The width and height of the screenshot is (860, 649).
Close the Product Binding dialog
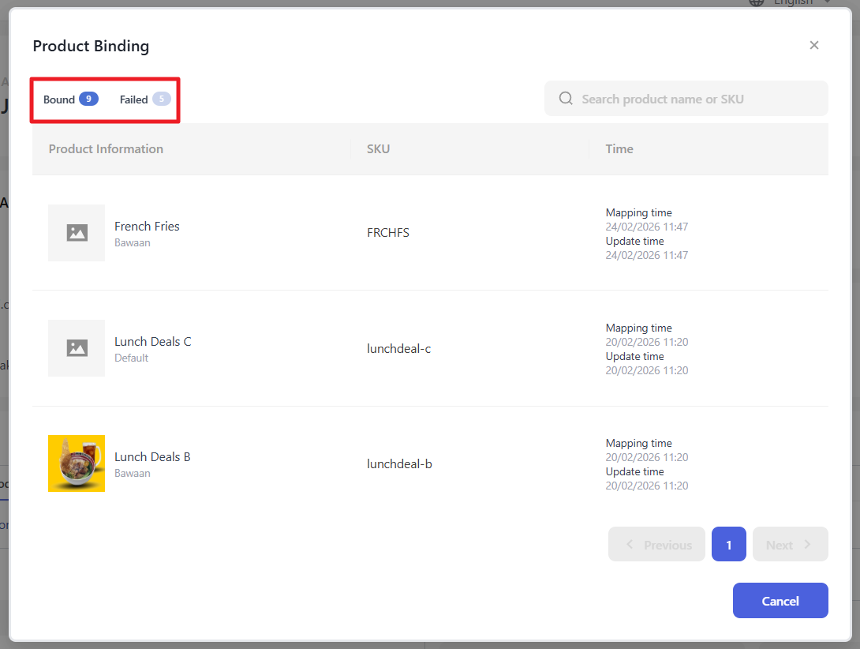pyautogui.click(x=814, y=45)
